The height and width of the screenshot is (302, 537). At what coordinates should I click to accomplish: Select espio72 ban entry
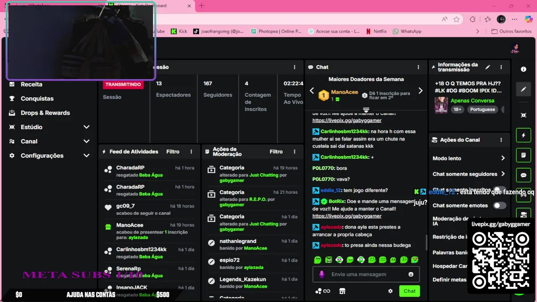(x=252, y=263)
